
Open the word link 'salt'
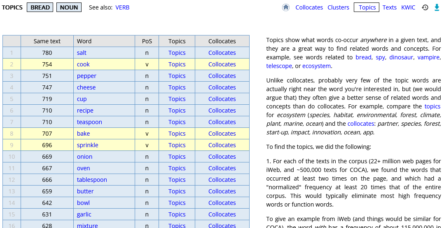(82, 53)
